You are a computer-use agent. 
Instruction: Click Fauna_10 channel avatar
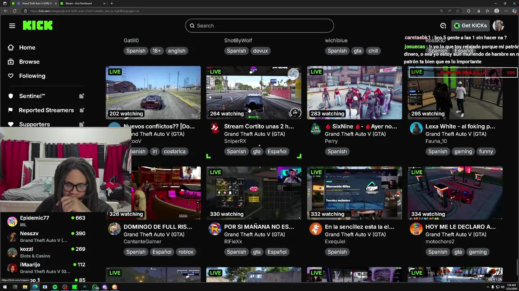pos(416,129)
